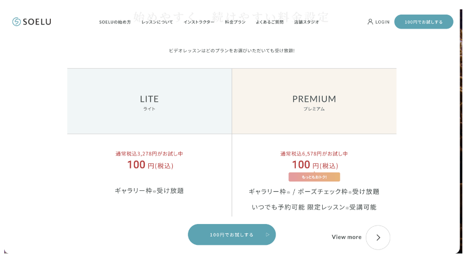Click the user profile icon beside LOGIN
The width and height of the screenshot is (467, 263).
click(370, 22)
